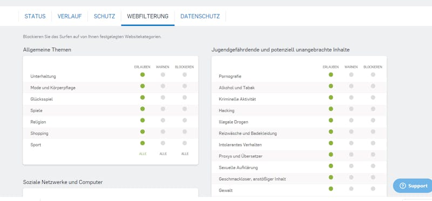
Task: Set Unterhaltung to Warnen
Action: [x=163, y=74]
